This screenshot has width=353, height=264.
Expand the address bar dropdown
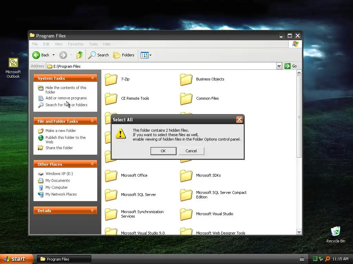[x=279, y=66]
